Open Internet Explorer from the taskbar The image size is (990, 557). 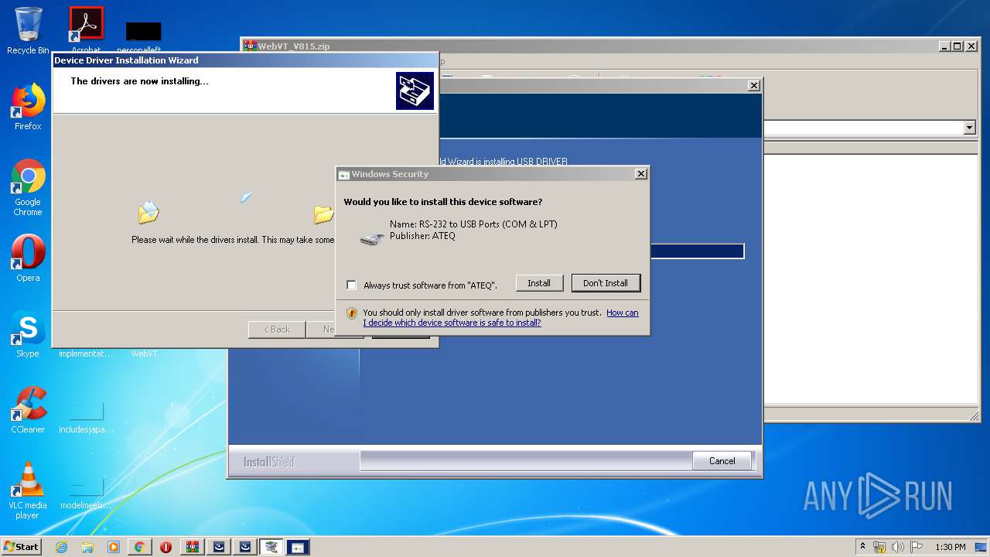(x=62, y=547)
